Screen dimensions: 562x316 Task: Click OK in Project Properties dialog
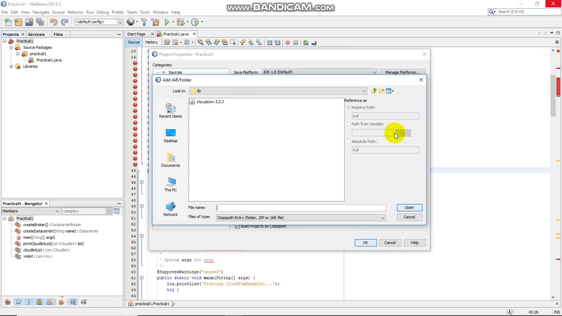point(365,243)
